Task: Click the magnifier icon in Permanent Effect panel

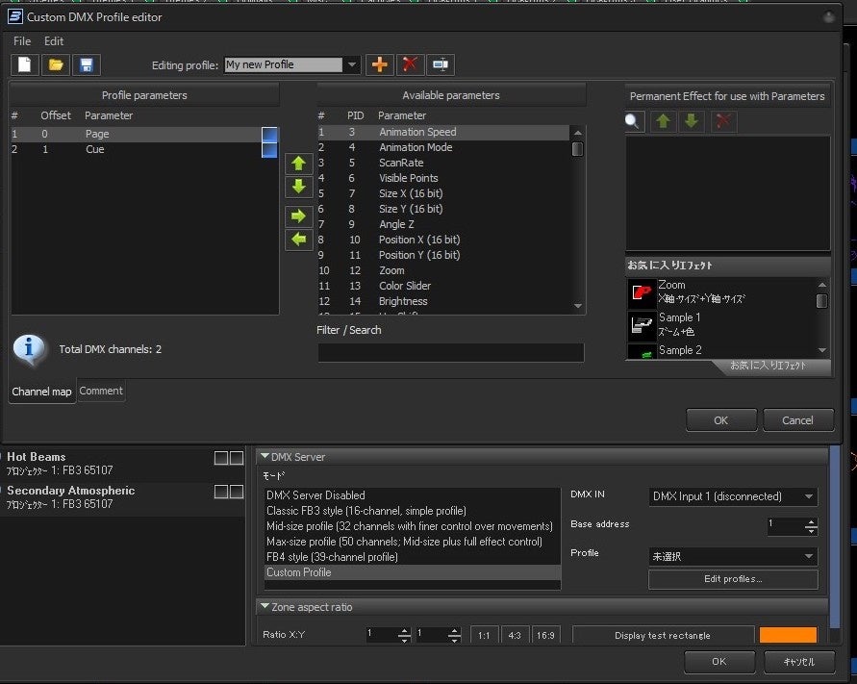Action: (x=634, y=121)
